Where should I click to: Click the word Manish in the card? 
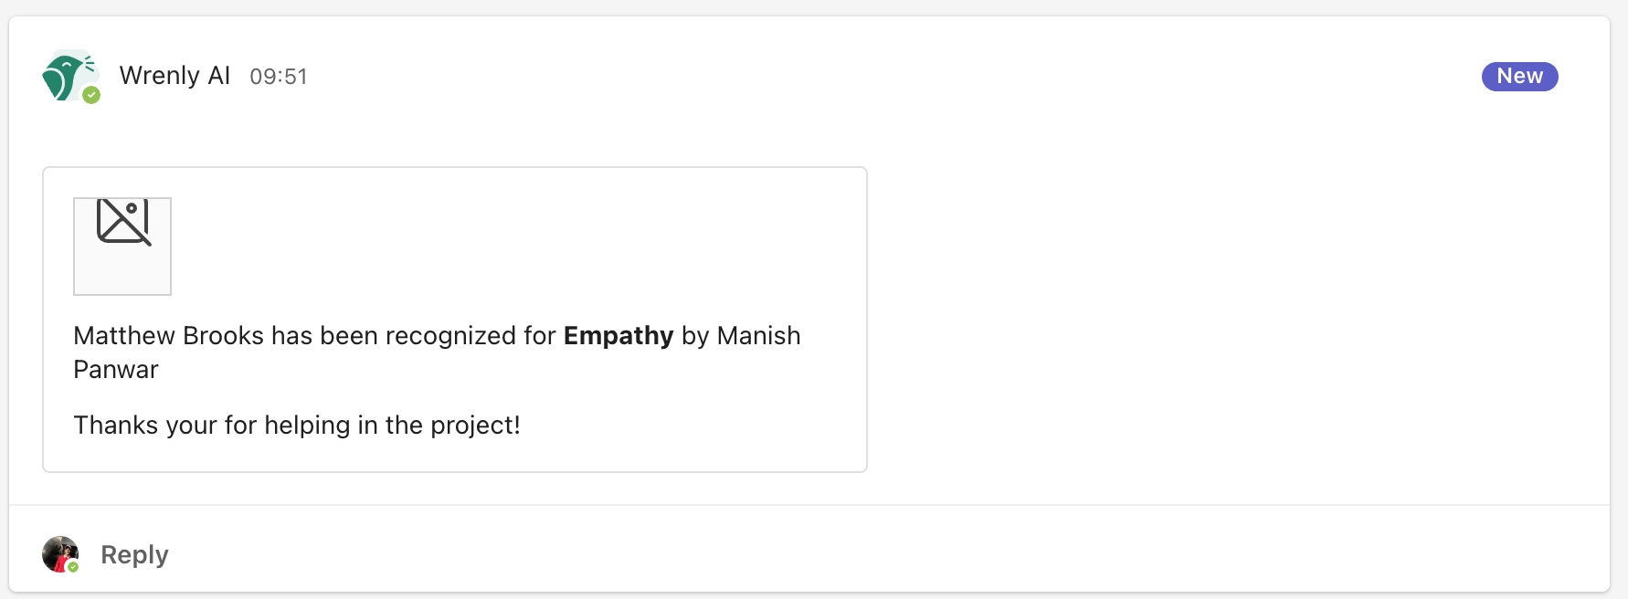tap(758, 336)
